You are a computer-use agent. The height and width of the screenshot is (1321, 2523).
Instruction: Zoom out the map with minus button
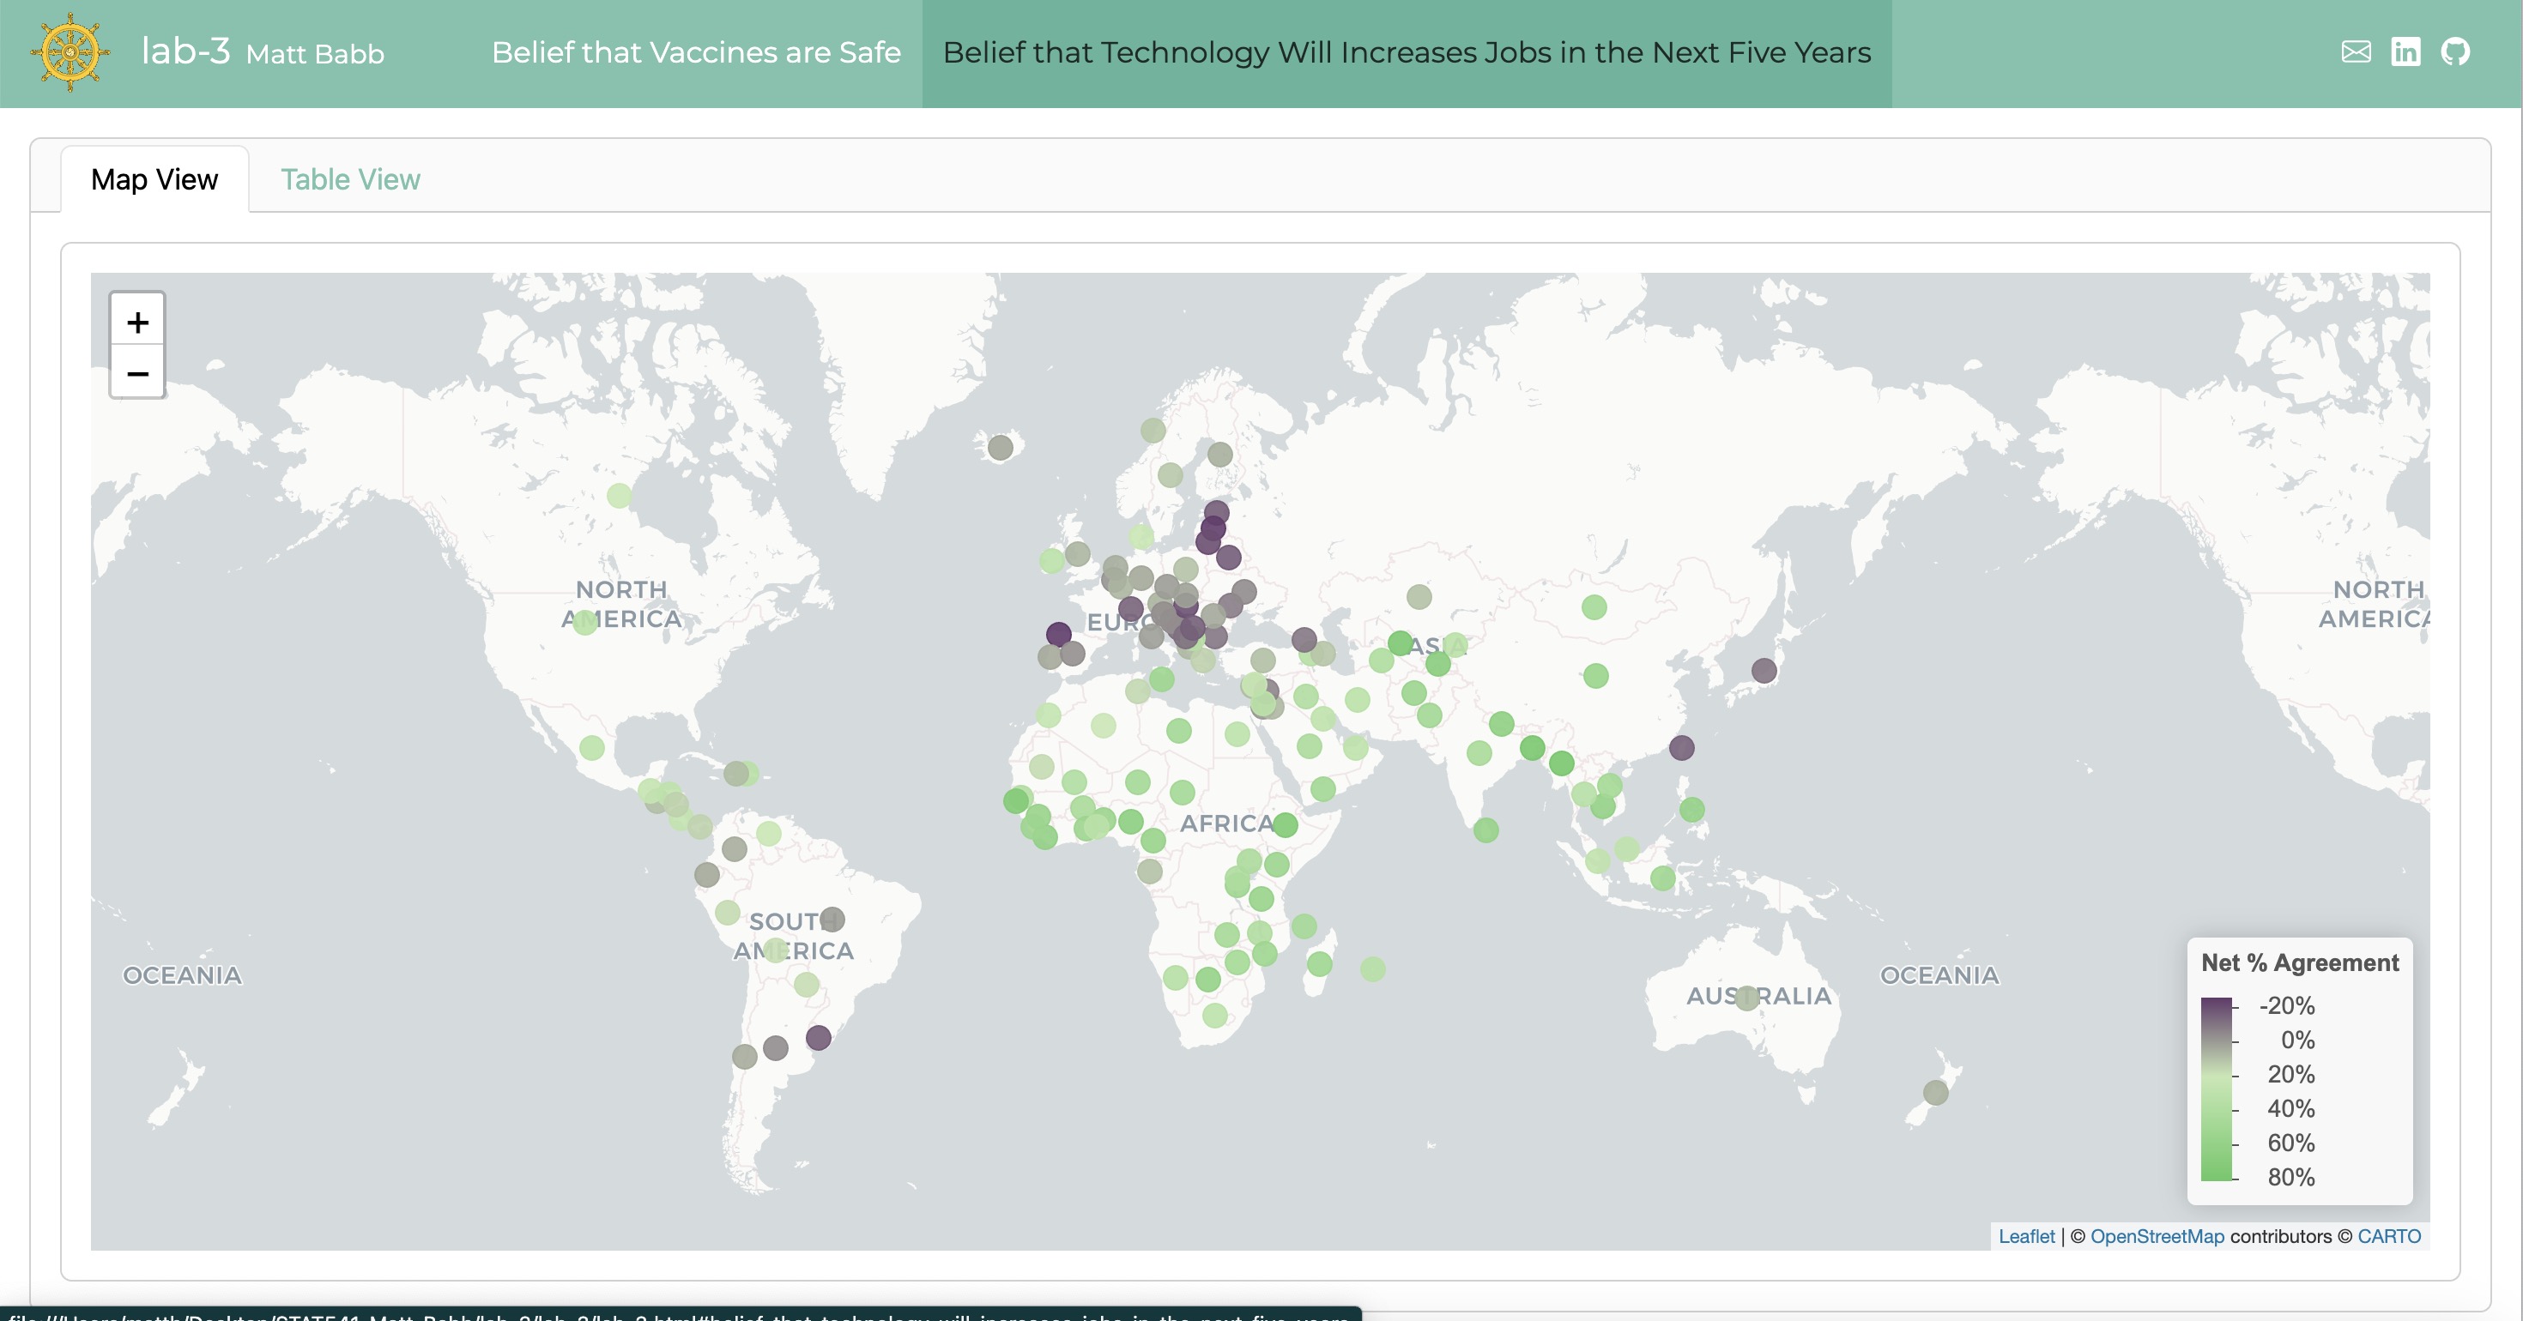pyautogui.click(x=137, y=373)
